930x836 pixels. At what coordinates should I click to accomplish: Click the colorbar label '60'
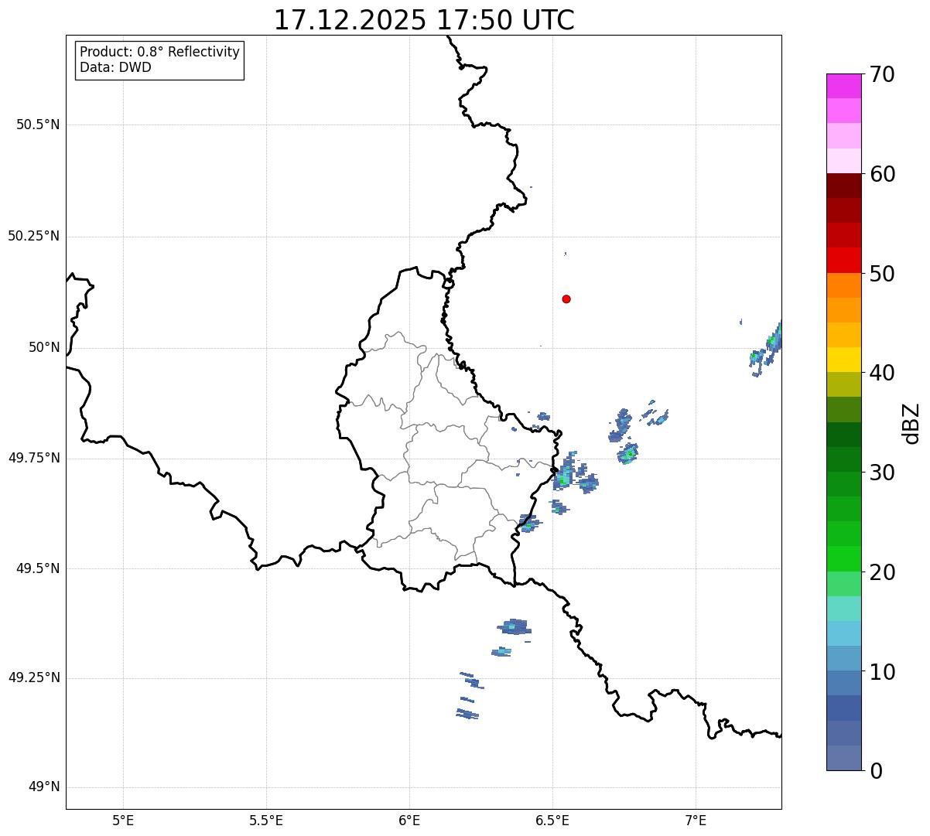click(882, 174)
